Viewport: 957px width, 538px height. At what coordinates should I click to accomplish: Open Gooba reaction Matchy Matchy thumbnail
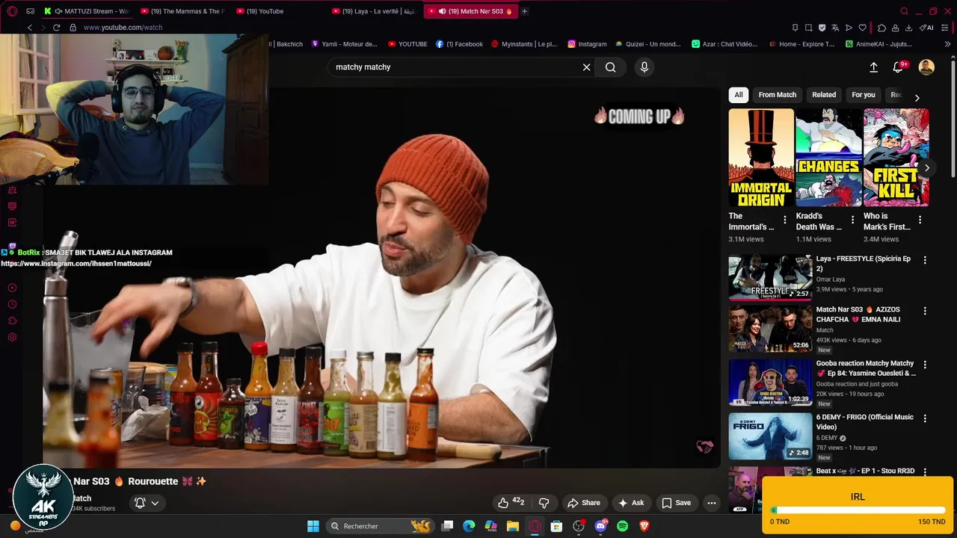click(770, 382)
